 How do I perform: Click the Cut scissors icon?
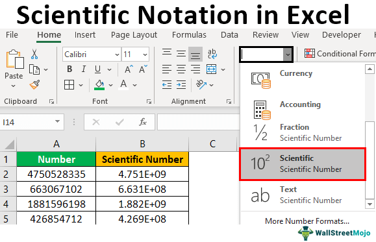[x=34, y=54]
